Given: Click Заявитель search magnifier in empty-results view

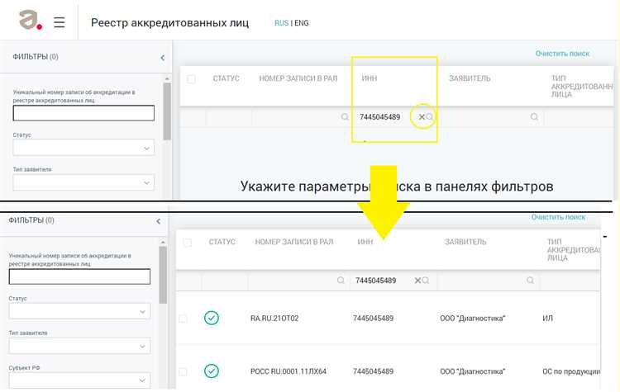Looking at the screenshot, I should 534,117.
